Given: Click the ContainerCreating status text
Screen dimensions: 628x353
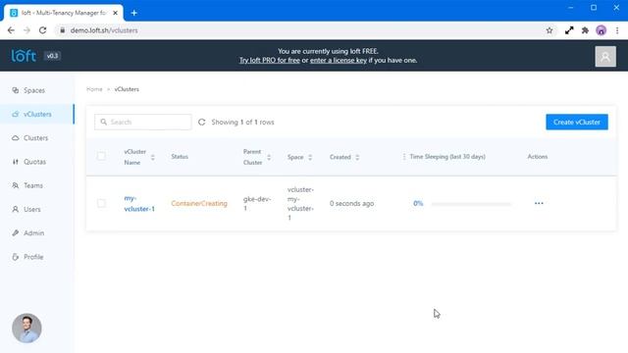Looking at the screenshot, I should click(x=199, y=203).
